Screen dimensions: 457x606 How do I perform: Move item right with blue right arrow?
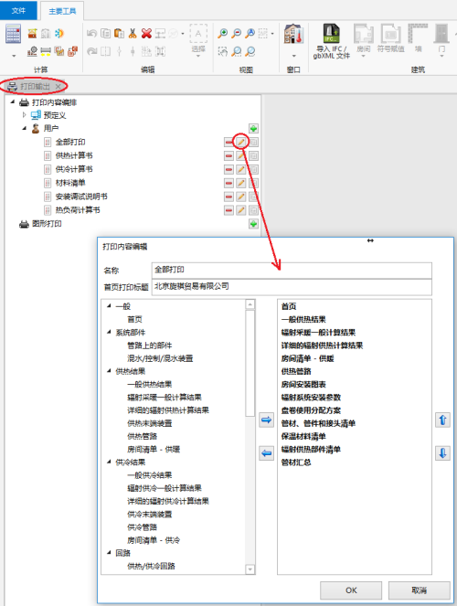point(266,420)
